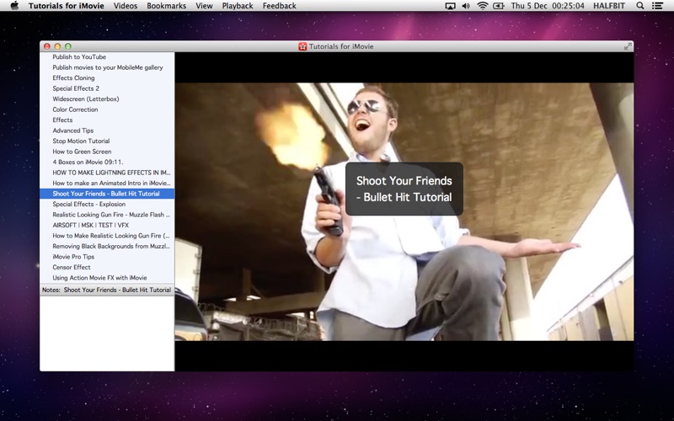Open the Apple menu
The image size is (674, 421).
point(14,6)
